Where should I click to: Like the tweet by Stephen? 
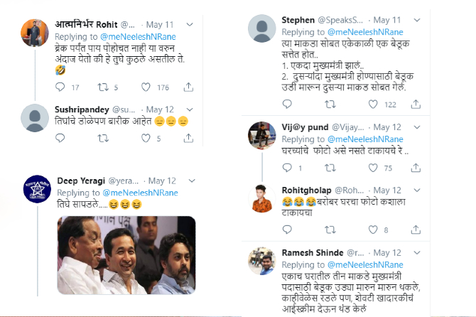(x=373, y=104)
